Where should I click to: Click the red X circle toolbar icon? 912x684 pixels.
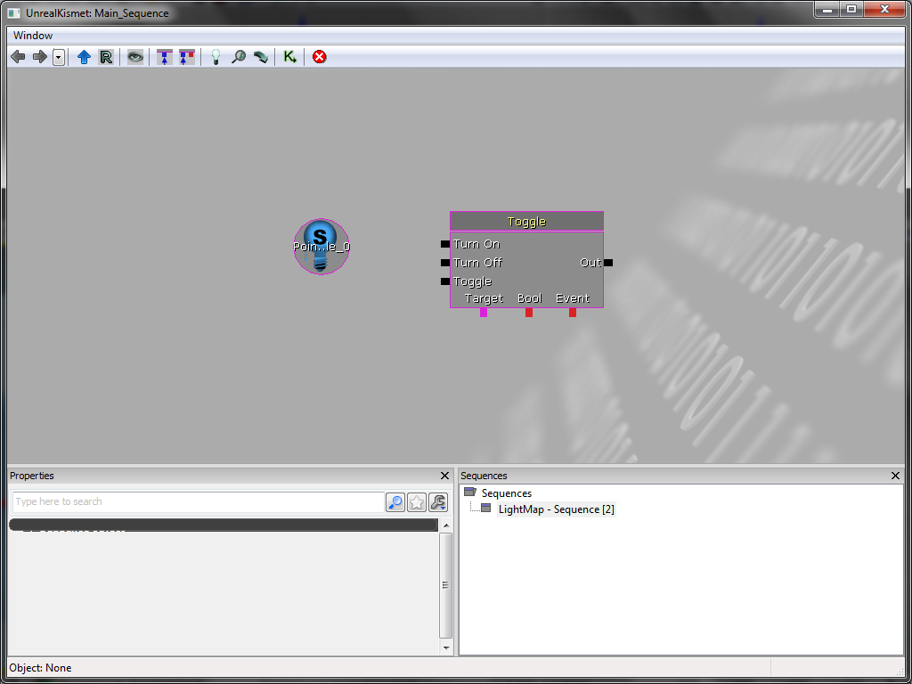coord(319,57)
